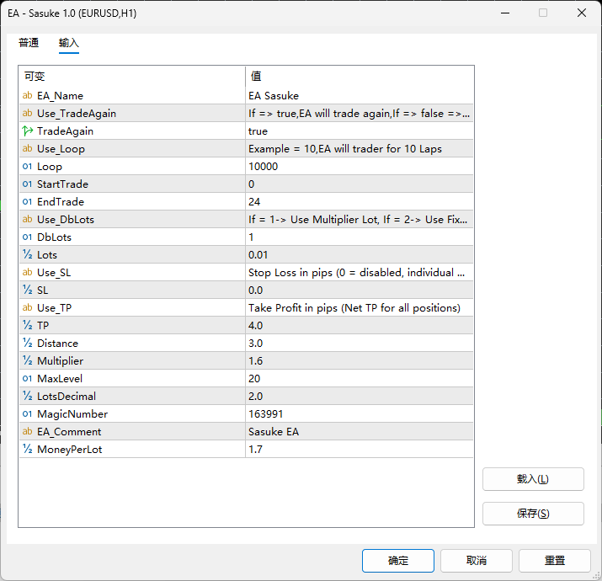This screenshot has width=602, height=581.
Task: Select the SL value 0.0
Action: click(255, 290)
